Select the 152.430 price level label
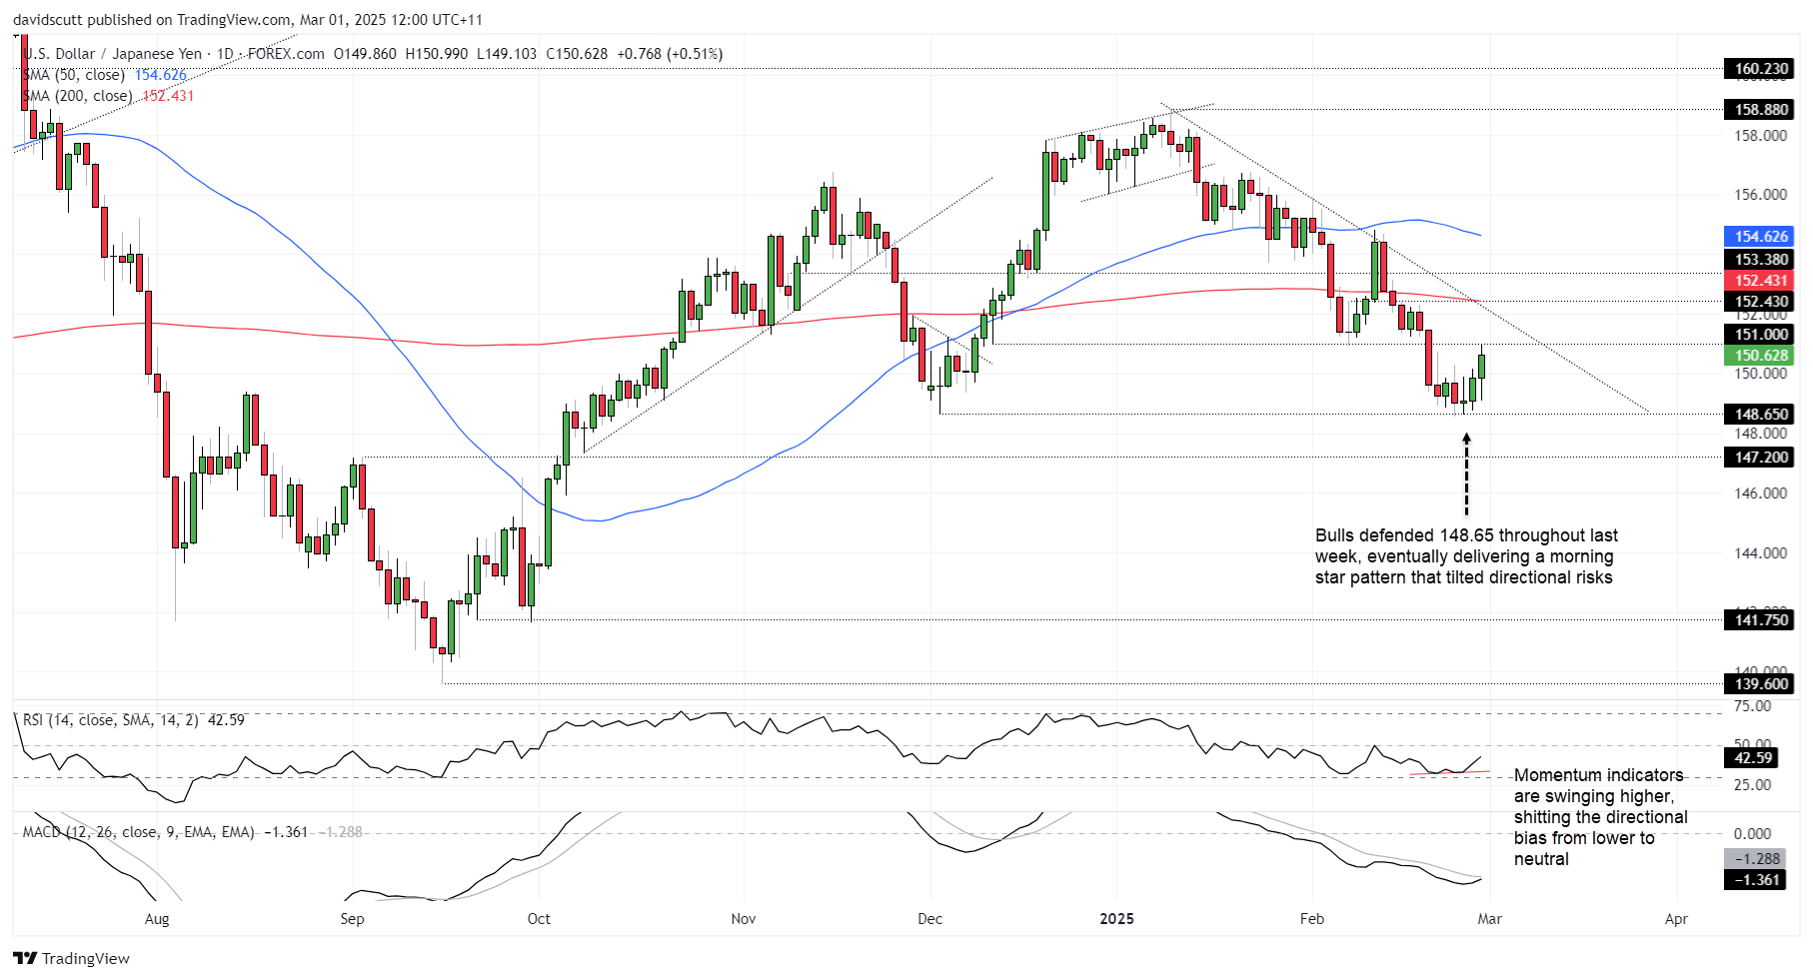The height and width of the screenshot is (980, 1813). (x=1759, y=302)
